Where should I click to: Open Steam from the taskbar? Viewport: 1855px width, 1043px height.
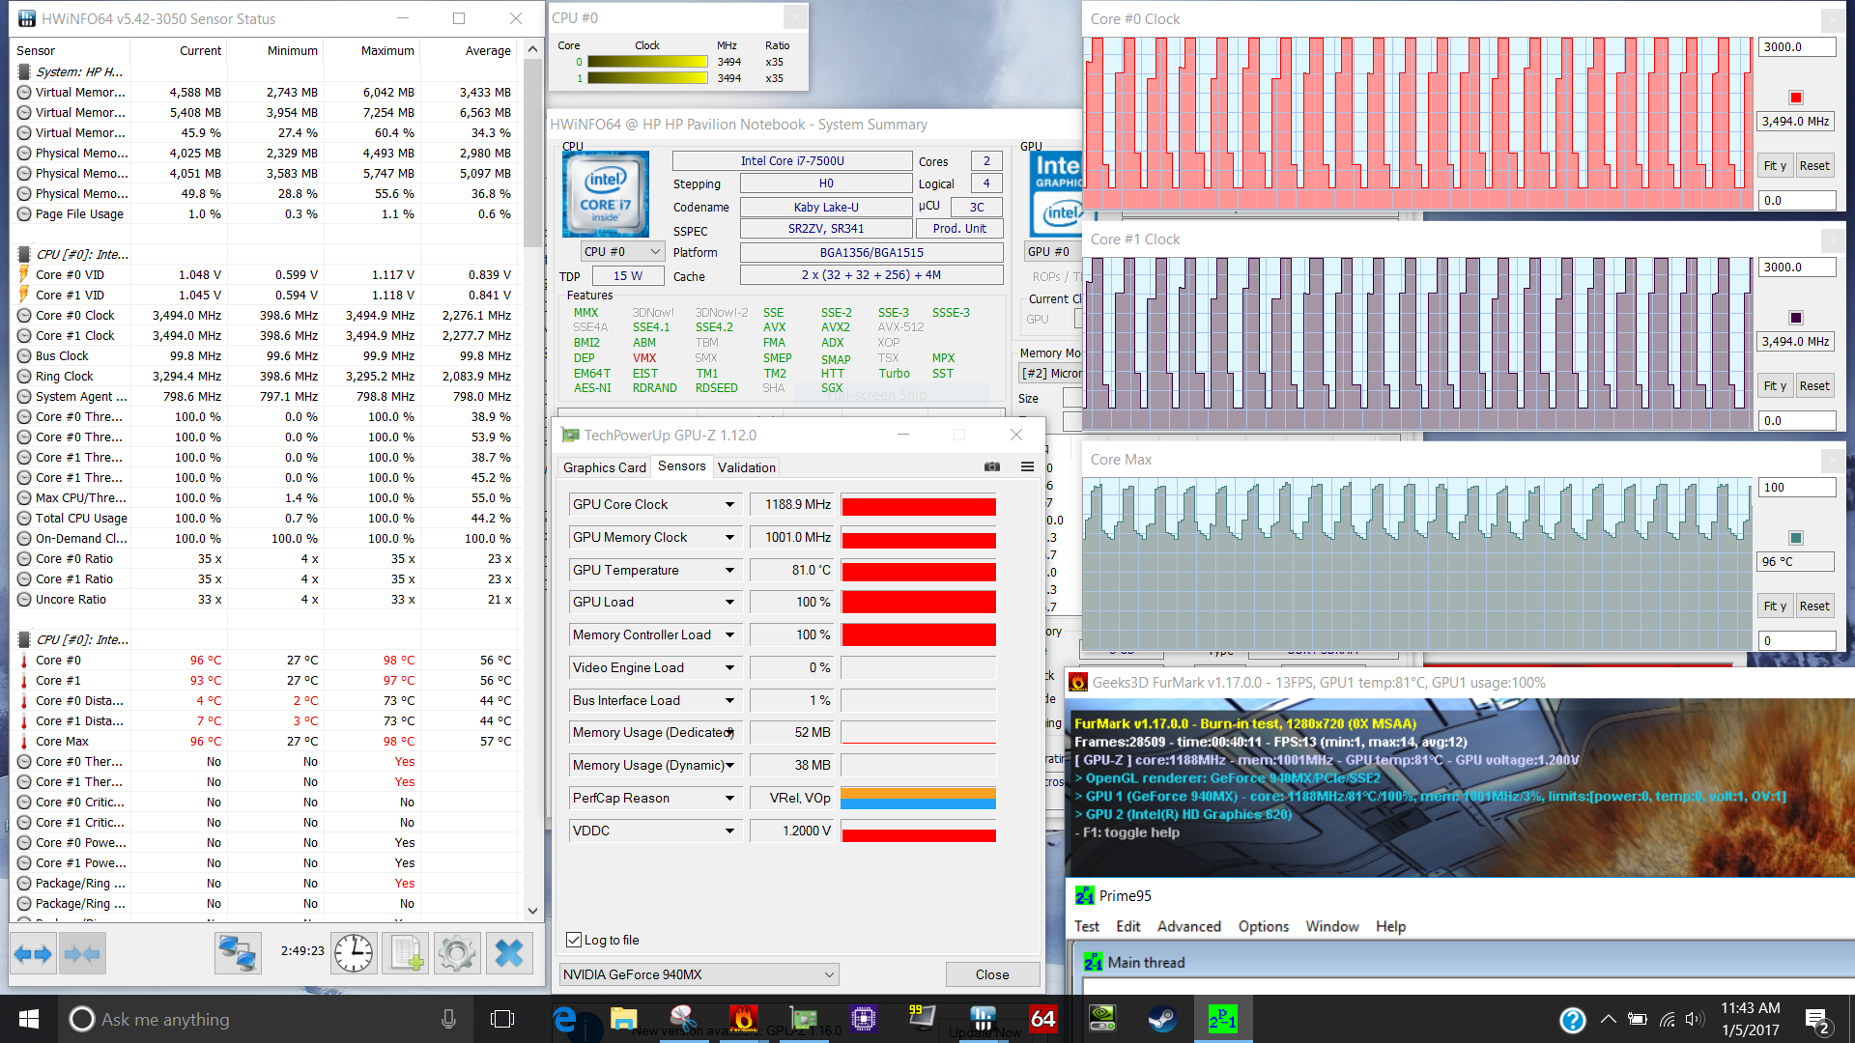(x=1162, y=1018)
